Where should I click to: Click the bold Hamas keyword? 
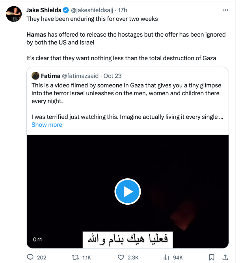point(36,34)
